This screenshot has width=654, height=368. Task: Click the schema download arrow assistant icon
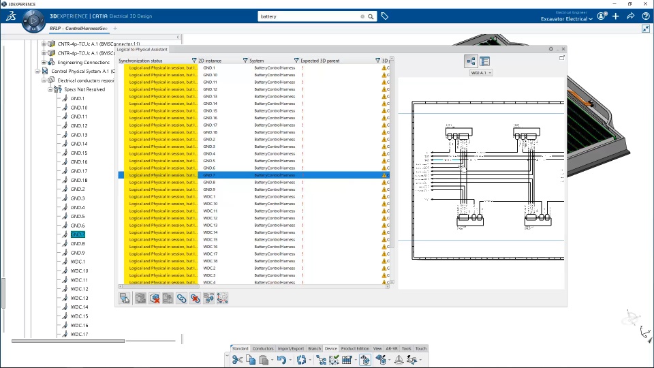[x=208, y=298]
